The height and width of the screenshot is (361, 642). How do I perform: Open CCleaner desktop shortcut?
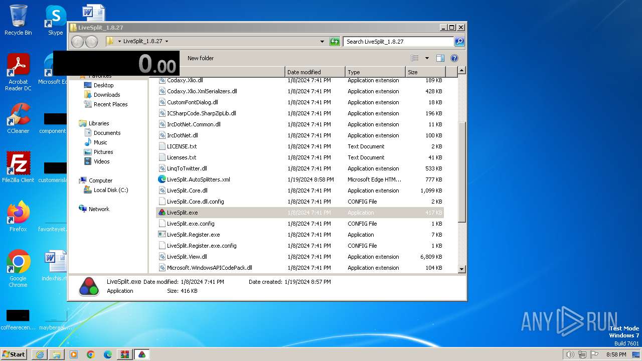click(18, 118)
